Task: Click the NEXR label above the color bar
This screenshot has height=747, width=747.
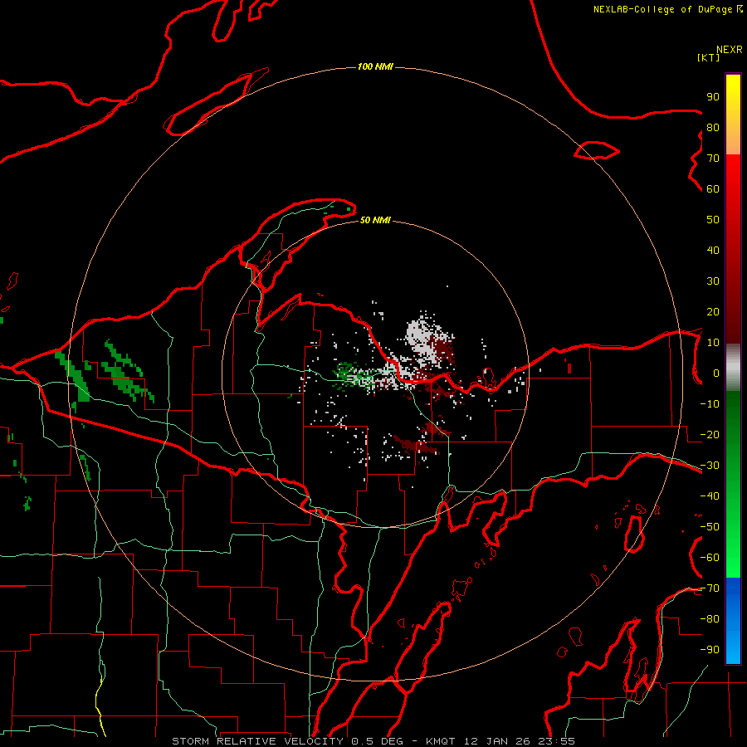Action: [730, 50]
